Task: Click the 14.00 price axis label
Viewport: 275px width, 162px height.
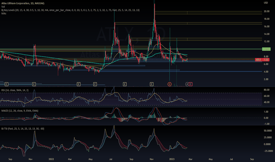Action: (x=266, y=34)
